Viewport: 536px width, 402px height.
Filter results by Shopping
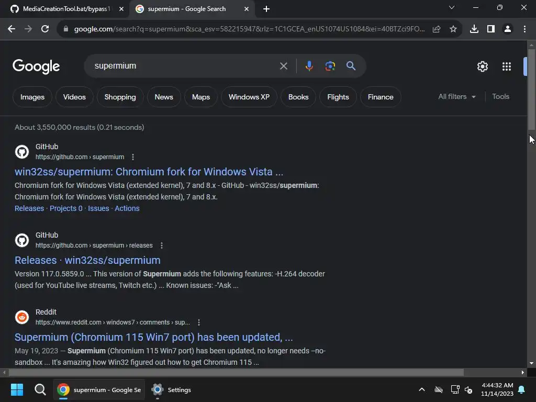[120, 97]
